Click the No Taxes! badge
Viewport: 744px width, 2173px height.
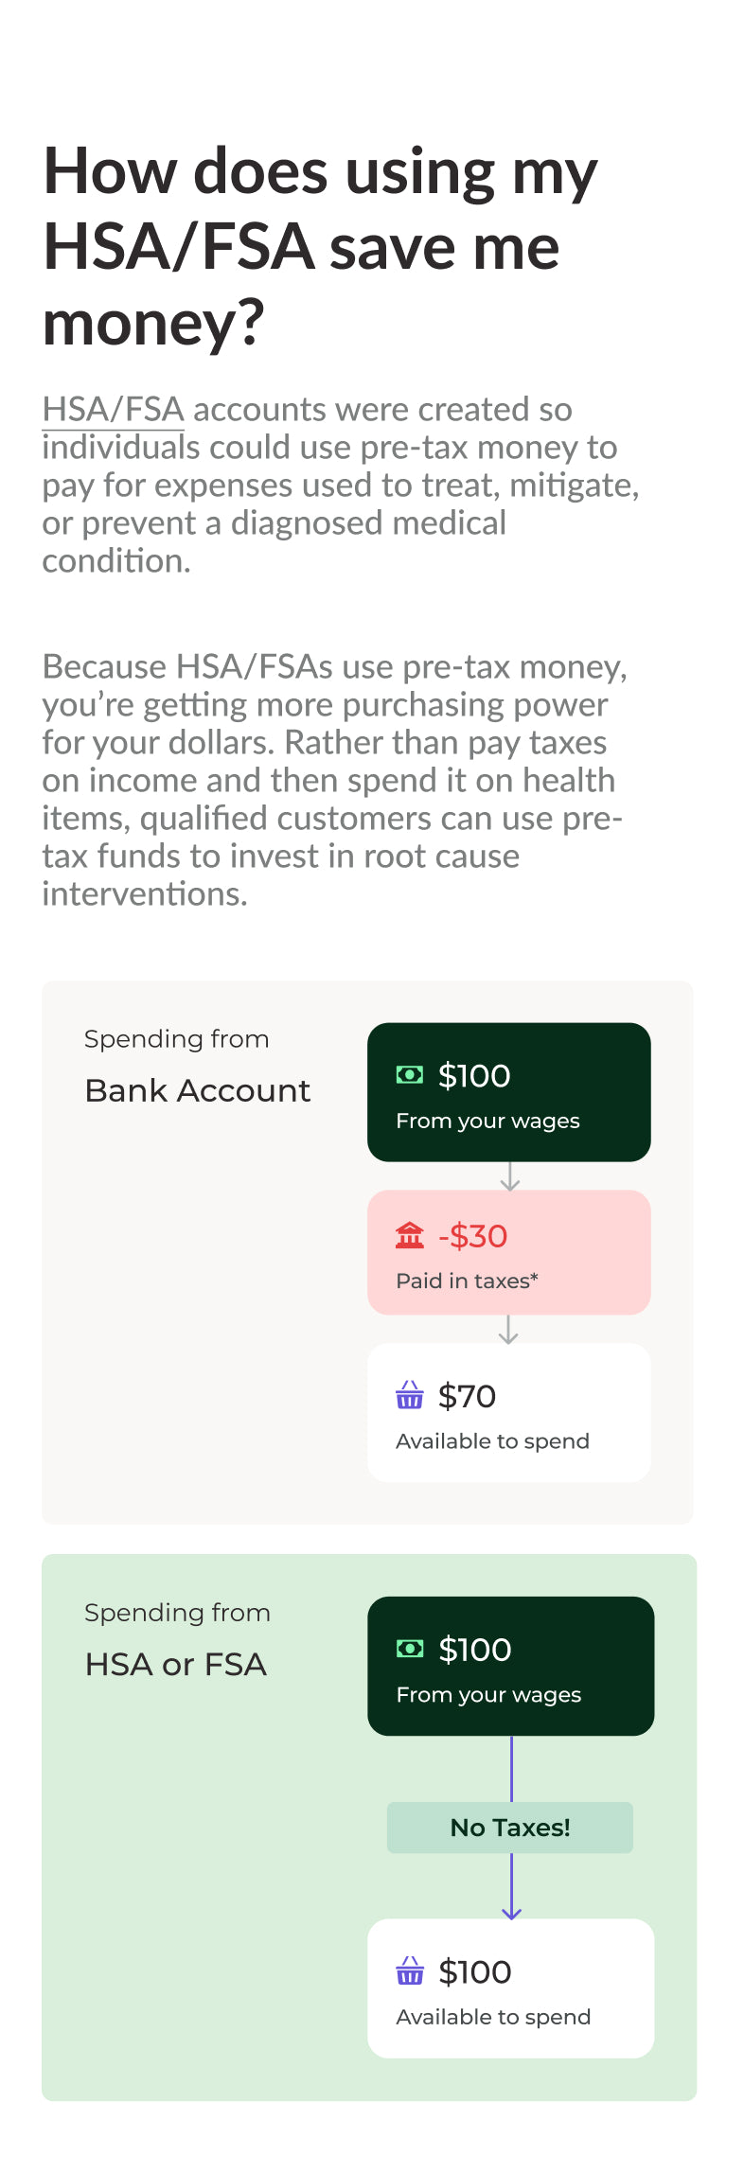pos(510,1828)
